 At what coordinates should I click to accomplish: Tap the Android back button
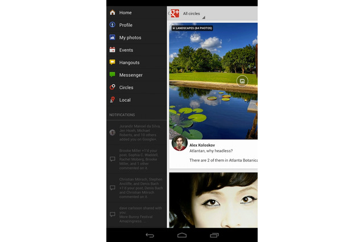150,235
